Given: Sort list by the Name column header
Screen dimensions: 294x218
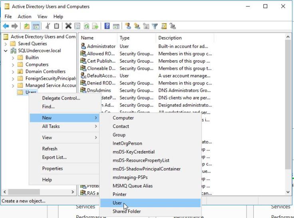Looking at the screenshot, I should pos(98,38).
